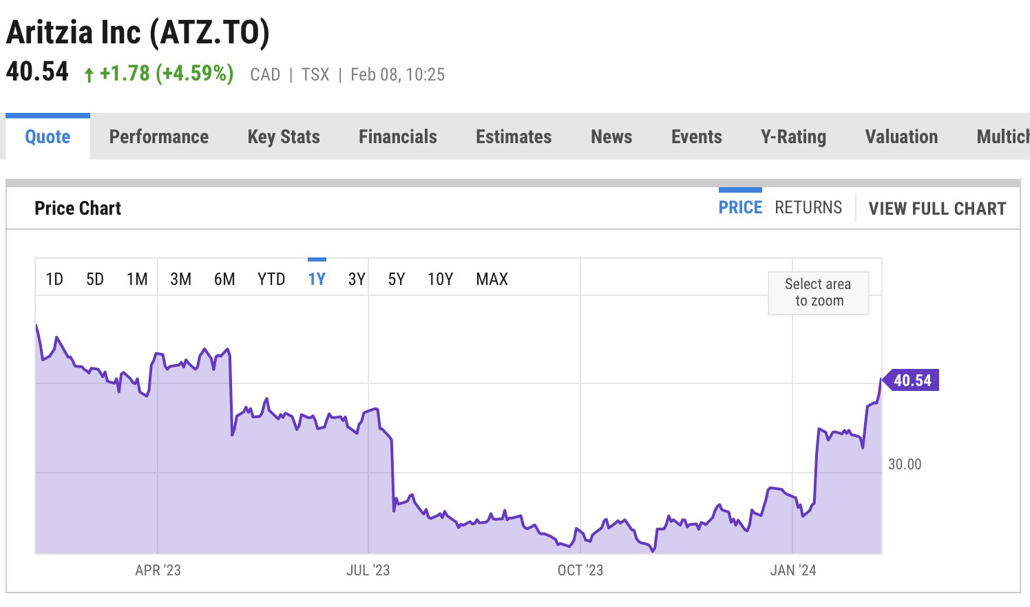Open the Events tab
1030x607 pixels.
pyautogui.click(x=697, y=137)
